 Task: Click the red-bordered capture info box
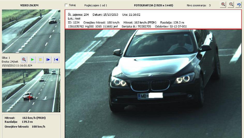153,19
